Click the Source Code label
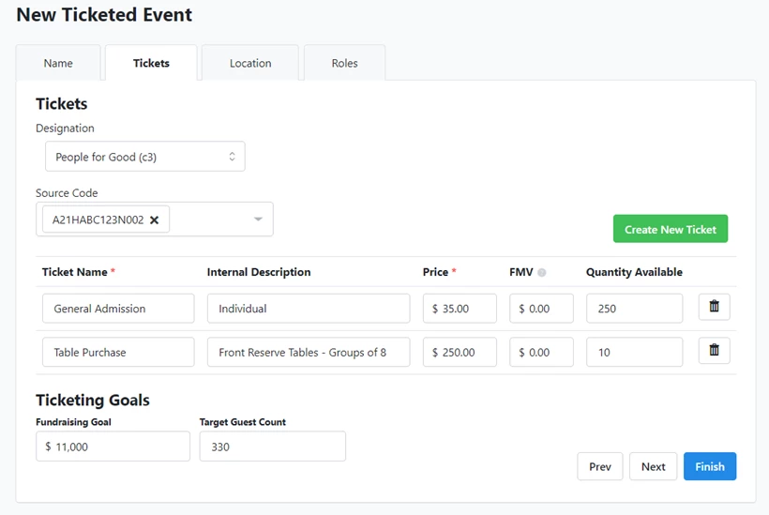Screen dimensions: 769x515 [67, 192]
